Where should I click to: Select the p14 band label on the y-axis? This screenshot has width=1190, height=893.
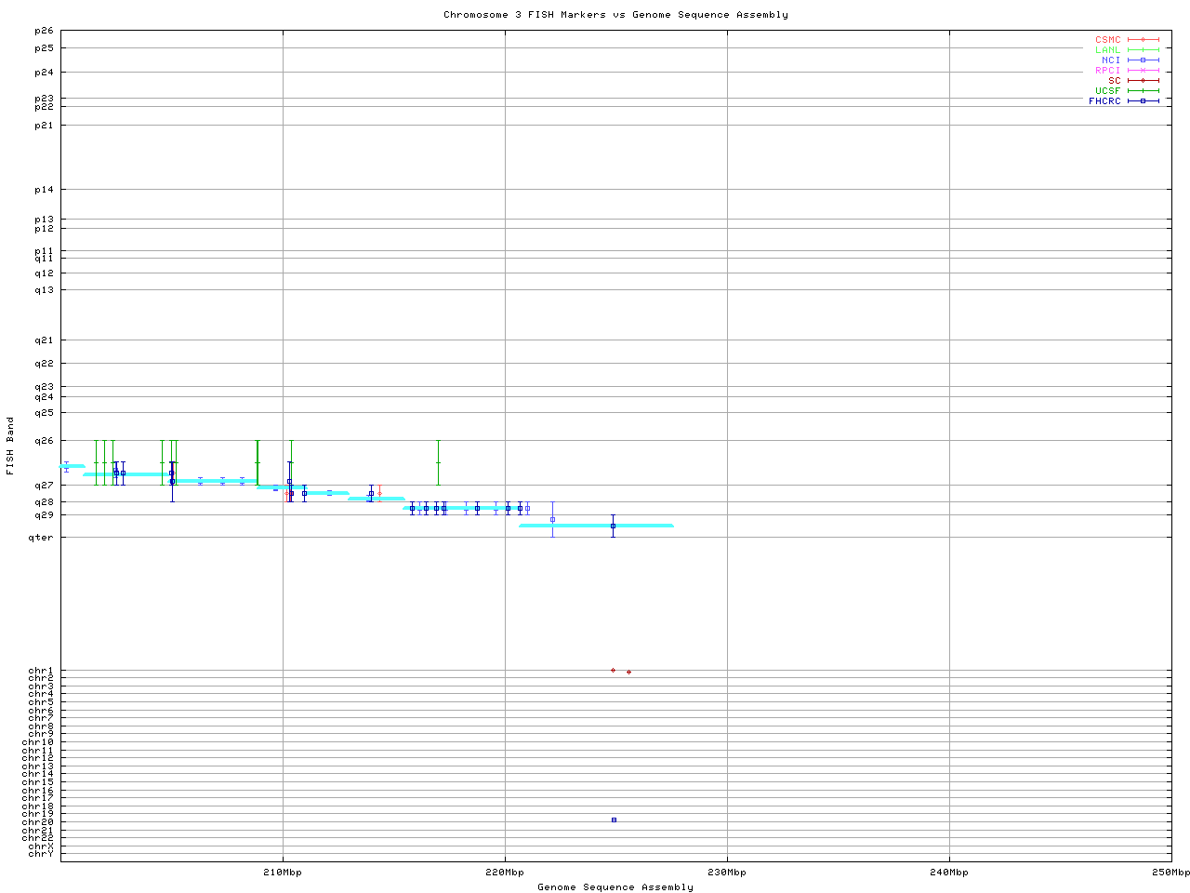tap(44, 190)
